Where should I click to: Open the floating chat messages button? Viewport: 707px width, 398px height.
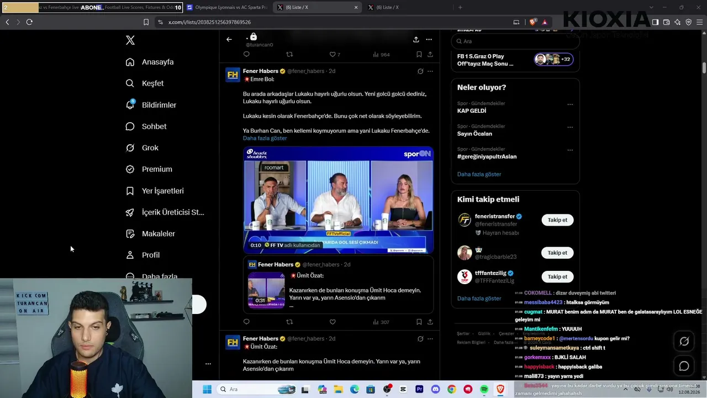684,366
